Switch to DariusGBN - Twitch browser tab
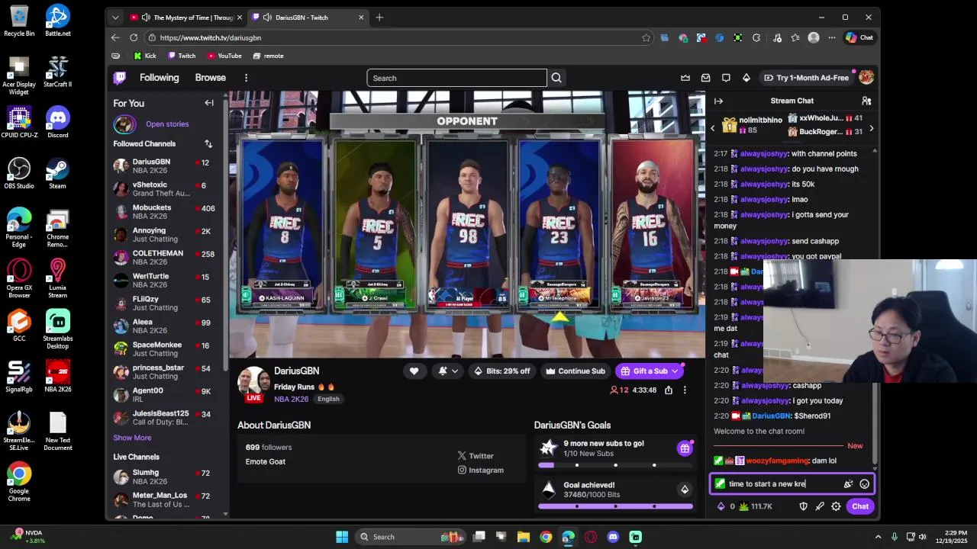This screenshot has width=977, height=549. point(308,18)
